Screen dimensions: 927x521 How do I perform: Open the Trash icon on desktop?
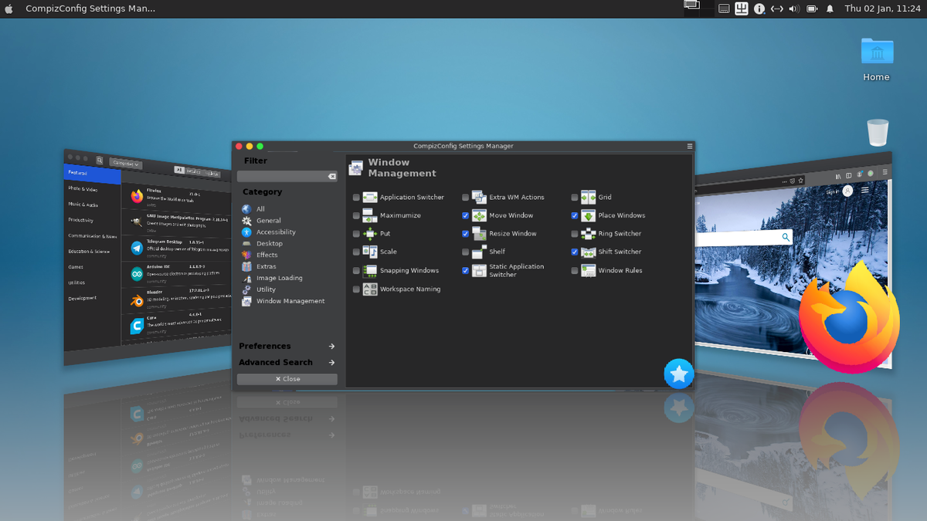[878, 132]
